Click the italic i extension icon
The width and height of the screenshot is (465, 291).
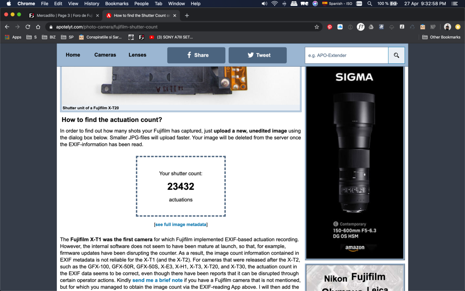[x=402, y=27]
